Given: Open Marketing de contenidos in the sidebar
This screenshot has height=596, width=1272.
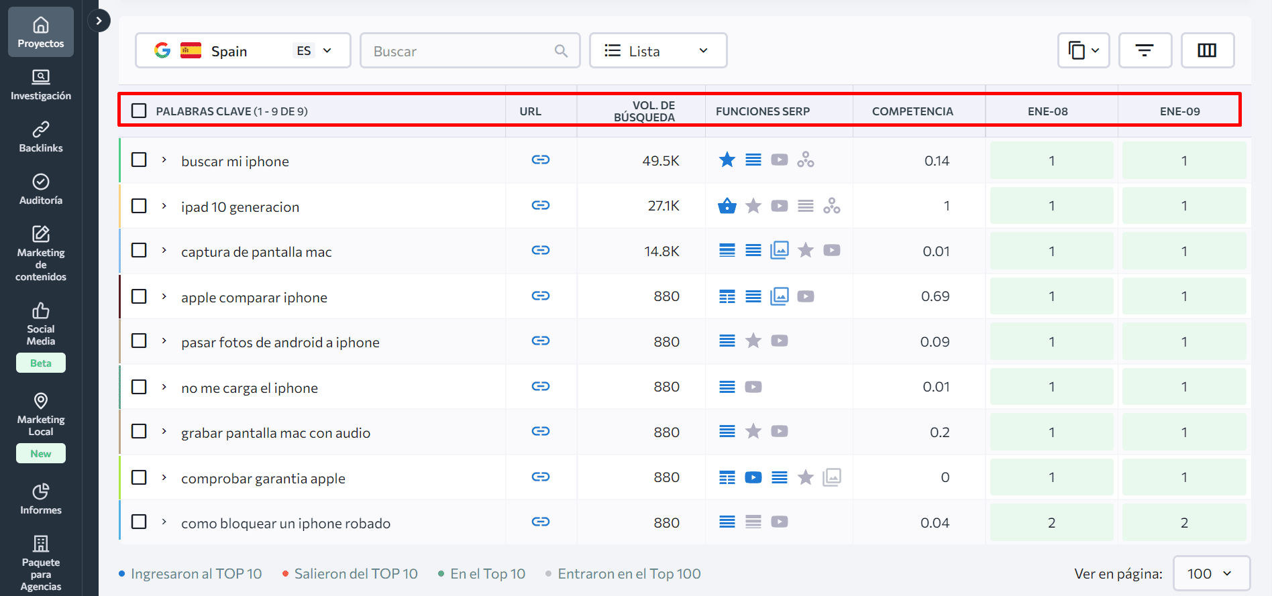Looking at the screenshot, I should 41,253.
